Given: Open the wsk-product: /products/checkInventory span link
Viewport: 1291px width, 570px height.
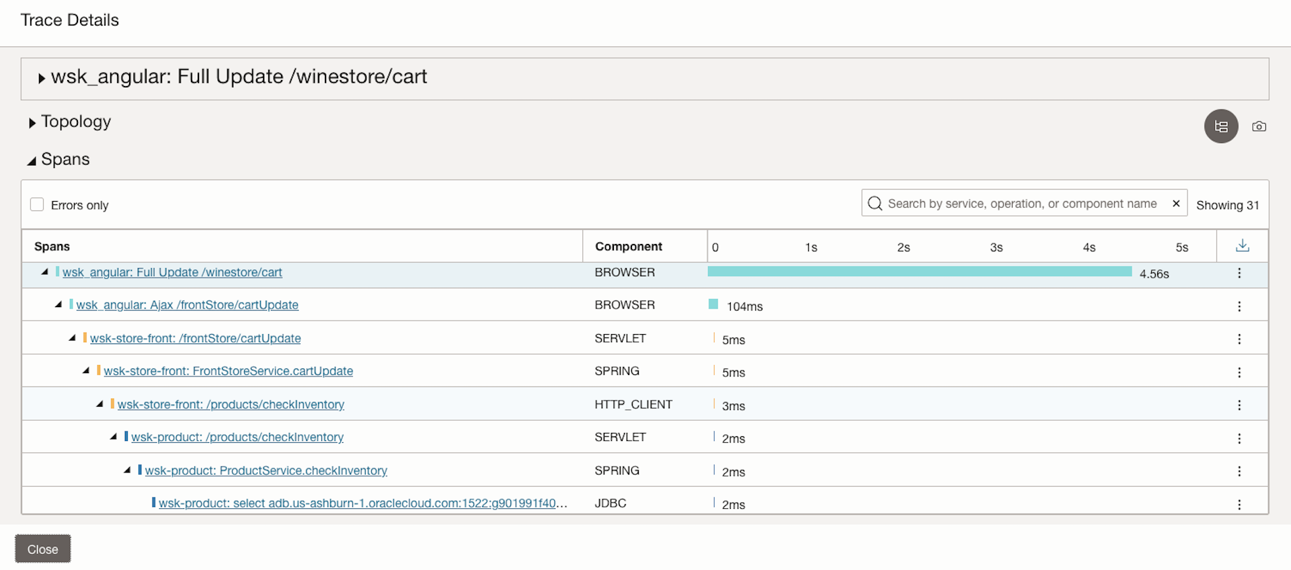Looking at the screenshot, I should pyautogui.click(x=237, y=437).
